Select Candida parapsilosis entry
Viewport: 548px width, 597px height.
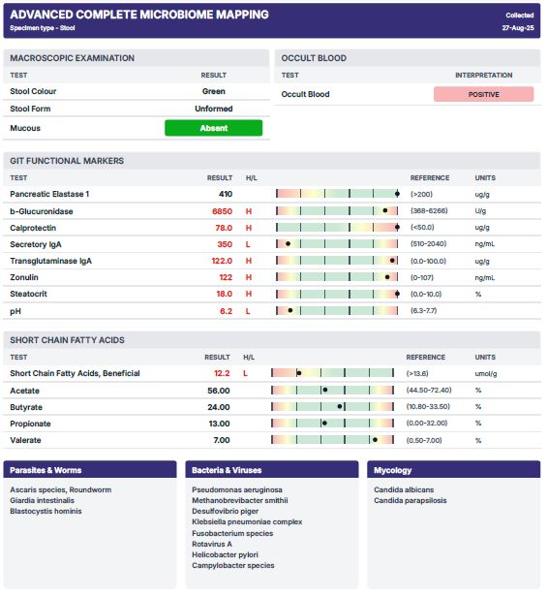410,500
